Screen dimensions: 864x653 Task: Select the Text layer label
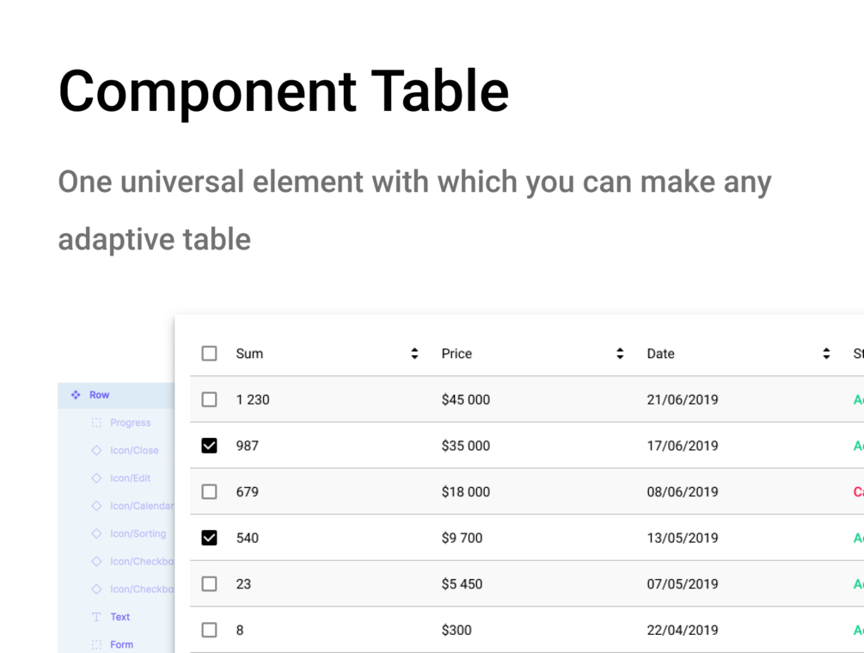tap(120, 617)
